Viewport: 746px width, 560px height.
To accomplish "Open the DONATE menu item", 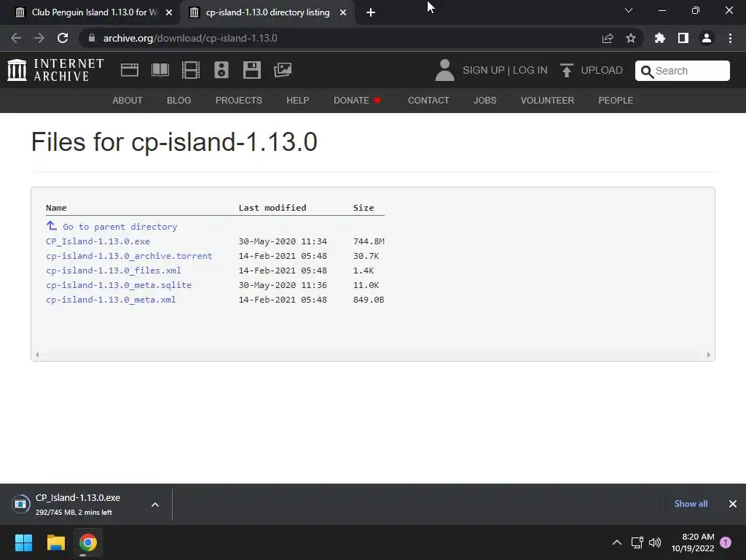I will [357, 101].
